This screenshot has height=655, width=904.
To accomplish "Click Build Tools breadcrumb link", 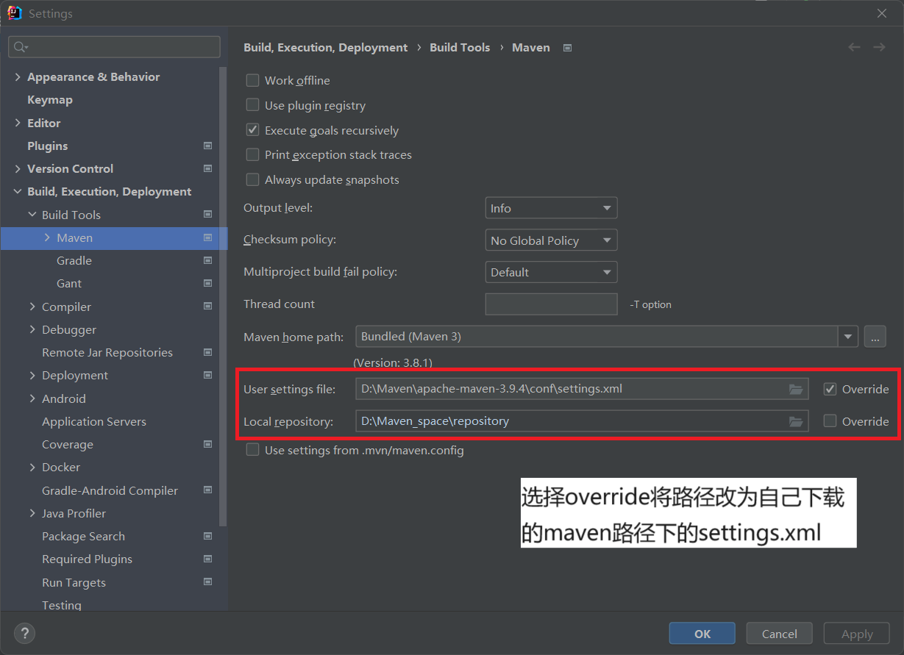I will pyautogui.click(x=460, y=47).
